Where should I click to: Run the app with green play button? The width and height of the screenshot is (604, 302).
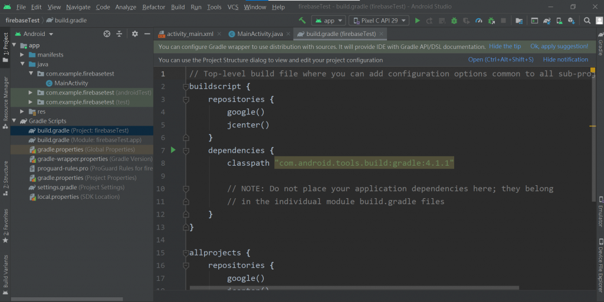click(417, 21)
